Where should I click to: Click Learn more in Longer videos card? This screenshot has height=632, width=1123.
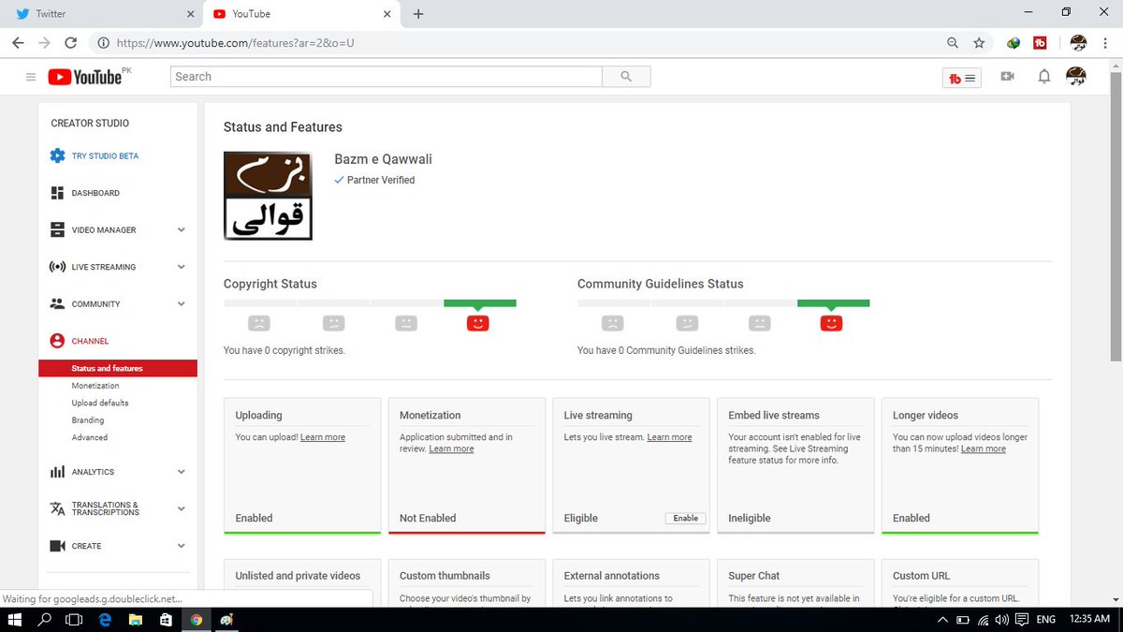click(x=984, y=449)
